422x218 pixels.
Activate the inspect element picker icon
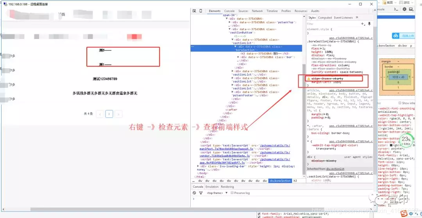[x=194, y=11]
